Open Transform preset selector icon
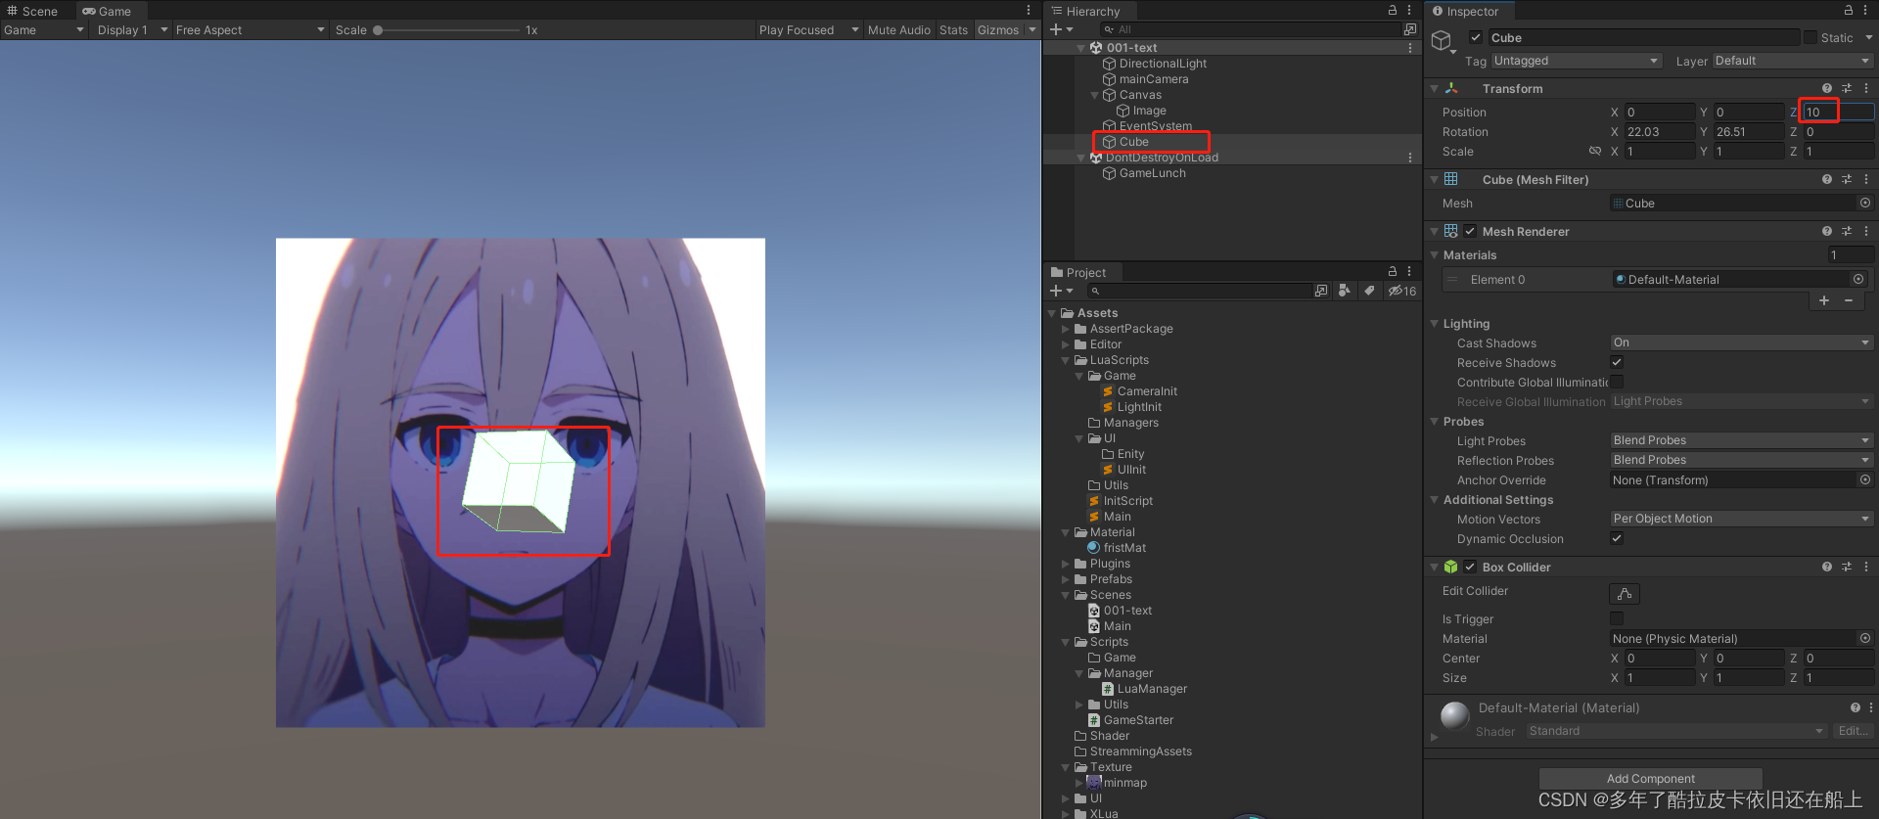 1847,88
